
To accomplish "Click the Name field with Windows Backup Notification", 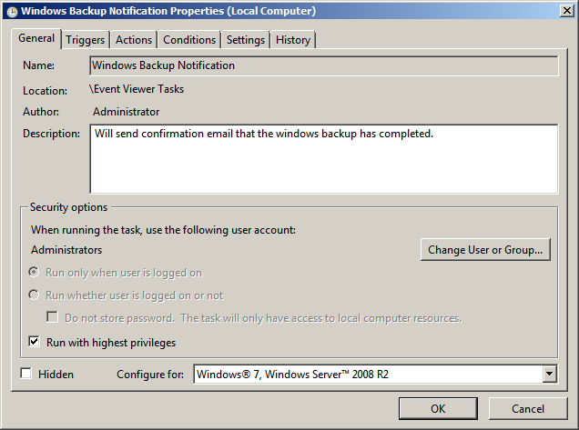I will [323, 65].
